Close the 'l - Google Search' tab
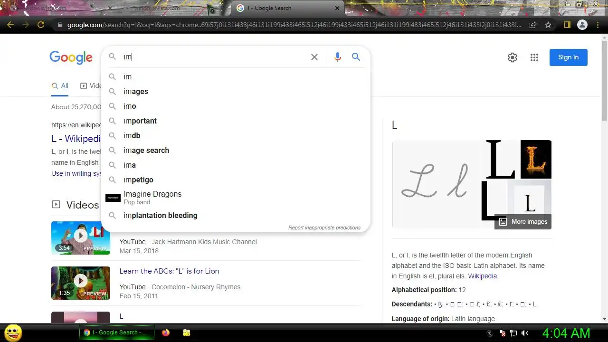Image resolution: width=608 pixels, height=342 pixels. [338, 8]
